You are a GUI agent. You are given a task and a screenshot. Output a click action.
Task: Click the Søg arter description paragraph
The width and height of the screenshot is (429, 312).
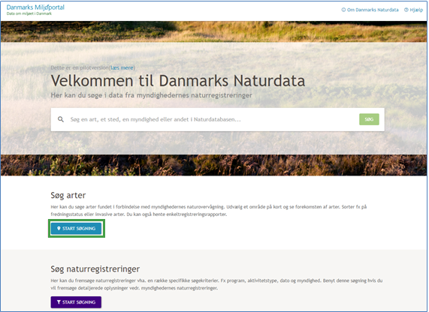(x=208, y=211)
